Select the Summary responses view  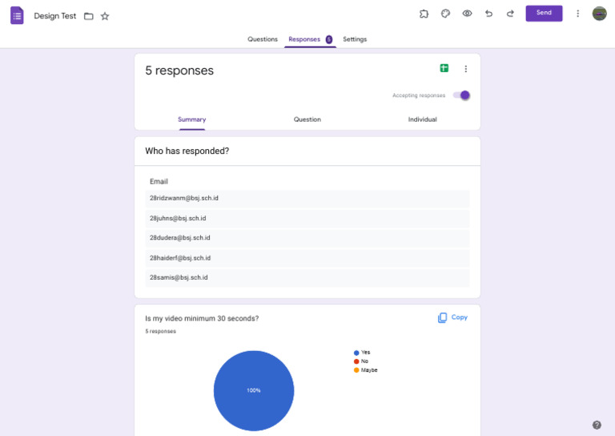(192, 119)
